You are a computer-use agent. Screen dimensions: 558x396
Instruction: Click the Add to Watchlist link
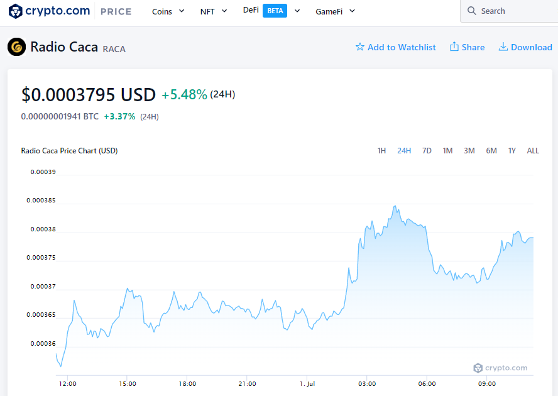(x=395, y=47)
